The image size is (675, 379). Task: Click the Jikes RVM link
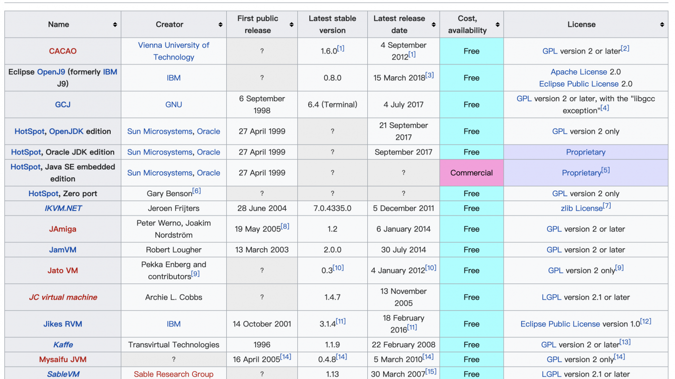63,324
